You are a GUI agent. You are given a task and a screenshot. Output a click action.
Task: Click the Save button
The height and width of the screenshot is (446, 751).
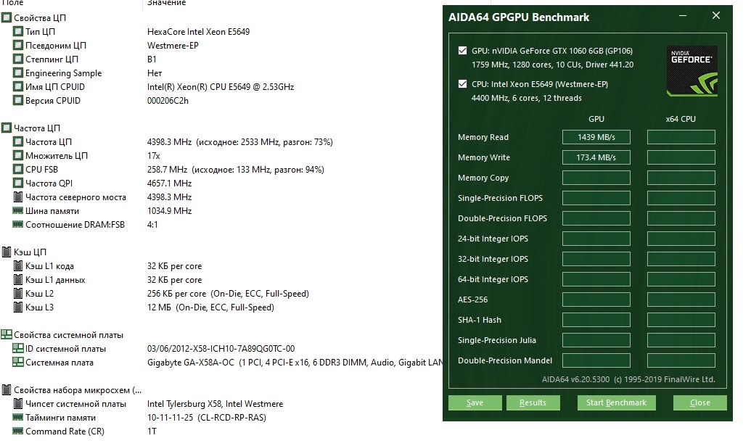point(475,403)
